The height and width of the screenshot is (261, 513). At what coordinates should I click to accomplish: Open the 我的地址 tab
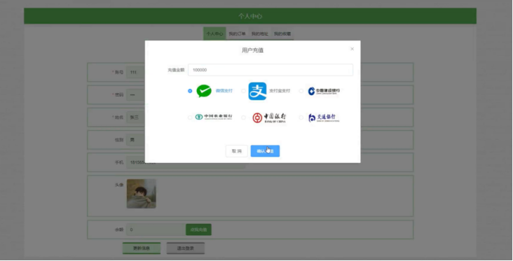pyautogui.click(x=260, y=34)
